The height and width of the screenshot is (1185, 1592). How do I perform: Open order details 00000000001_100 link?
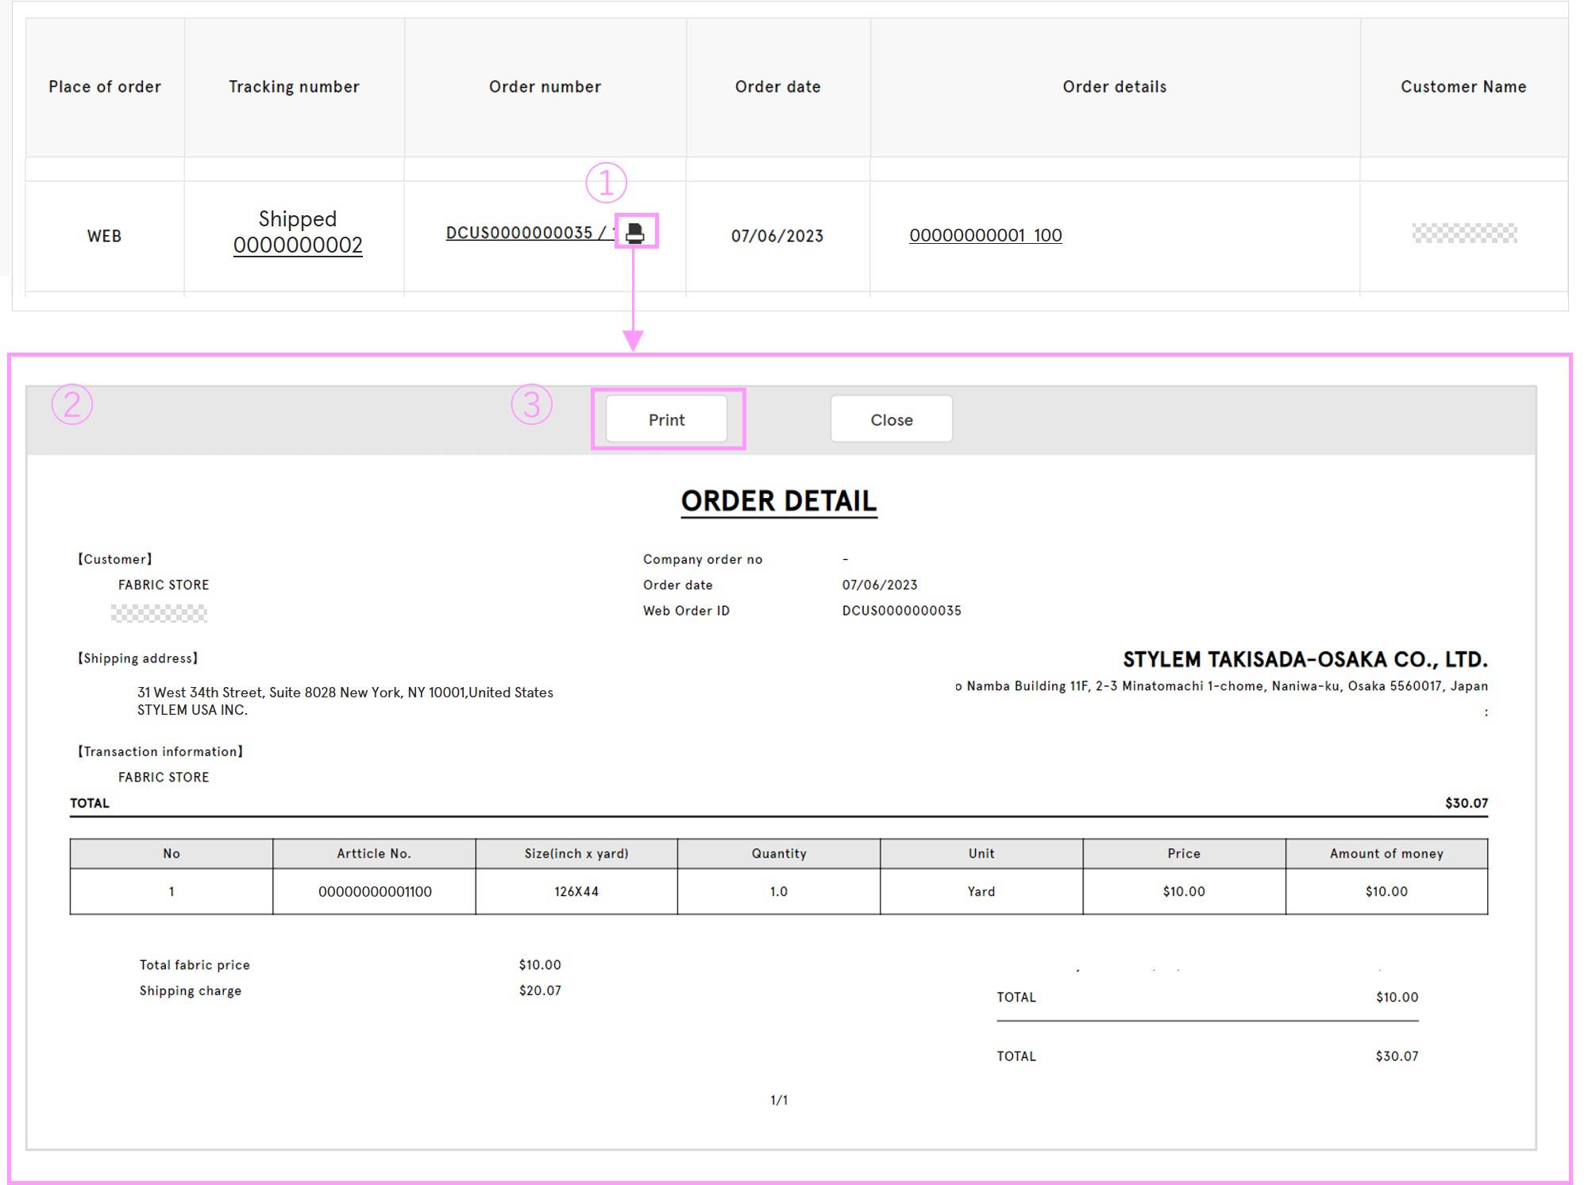(985, 235)
